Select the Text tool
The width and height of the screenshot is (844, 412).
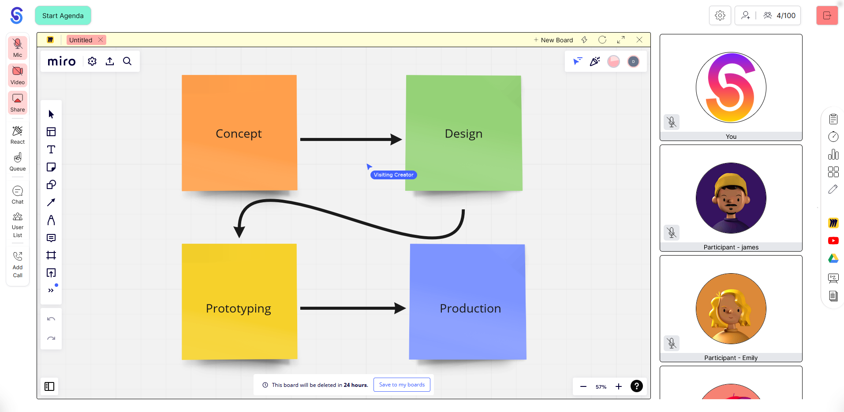click(51, 149)
